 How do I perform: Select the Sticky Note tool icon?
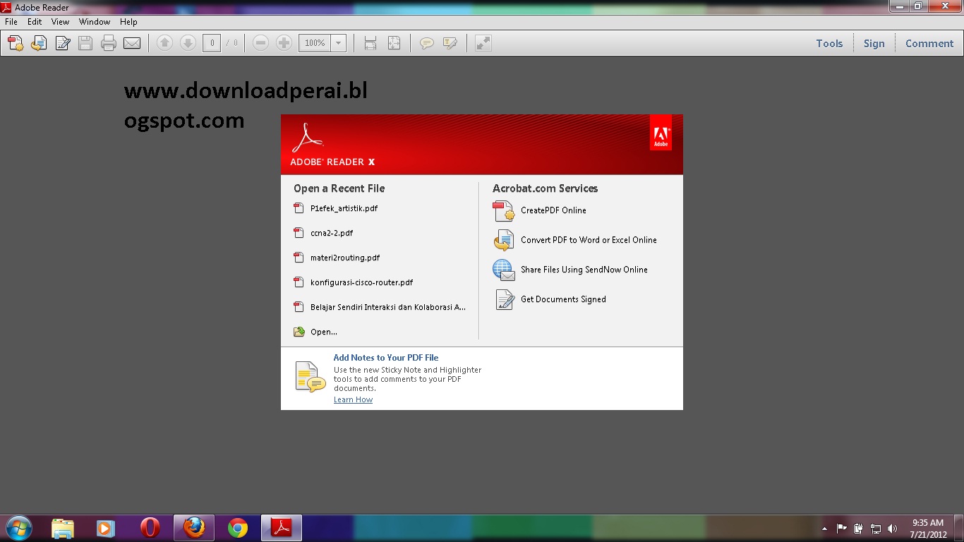[426, 44]
